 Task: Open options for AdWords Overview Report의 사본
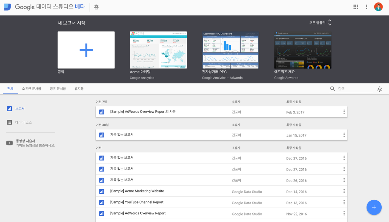(344, 112)
